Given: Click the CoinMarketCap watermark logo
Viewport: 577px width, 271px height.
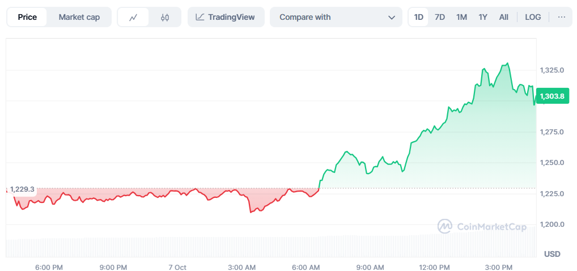Looking at the screenshot, I should coord(482,227).
